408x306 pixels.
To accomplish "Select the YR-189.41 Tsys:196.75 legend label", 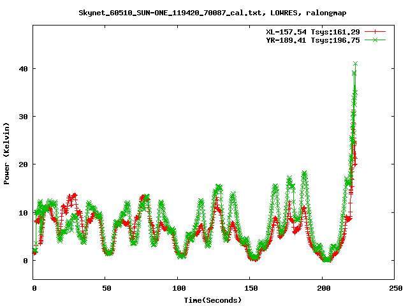I will 313,40.
